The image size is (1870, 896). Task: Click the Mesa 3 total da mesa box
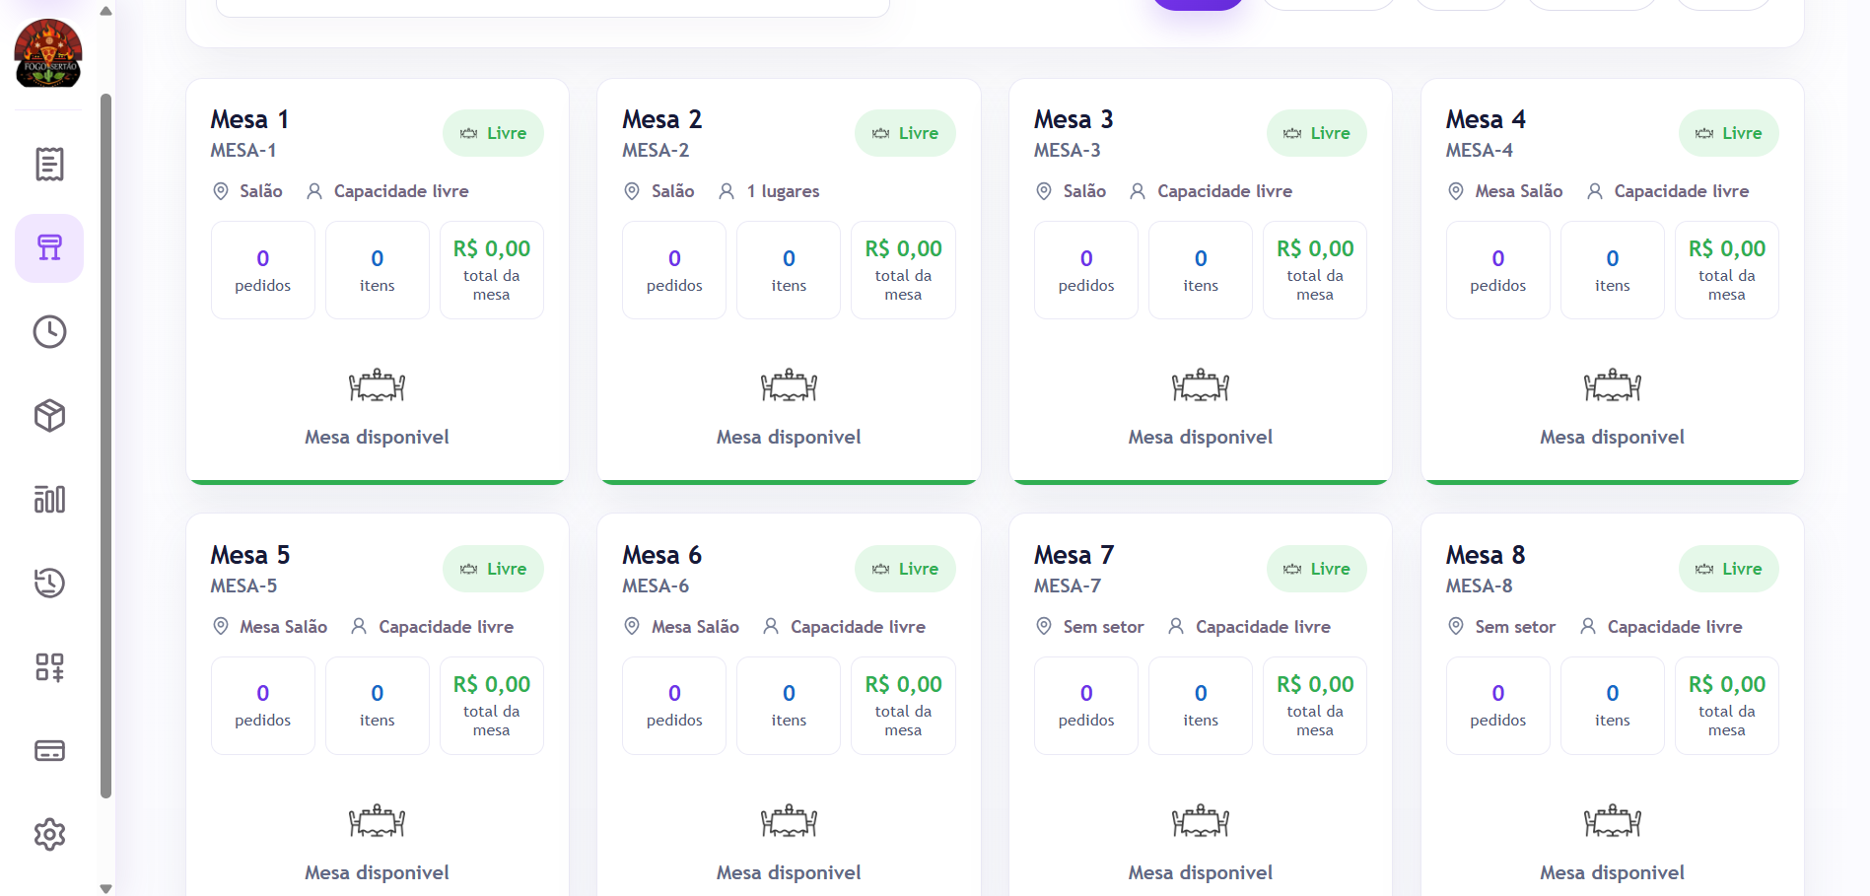(x=1315, y=270)
